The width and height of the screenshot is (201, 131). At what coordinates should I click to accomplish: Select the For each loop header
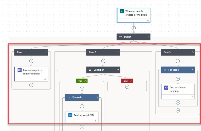point(82,97)
